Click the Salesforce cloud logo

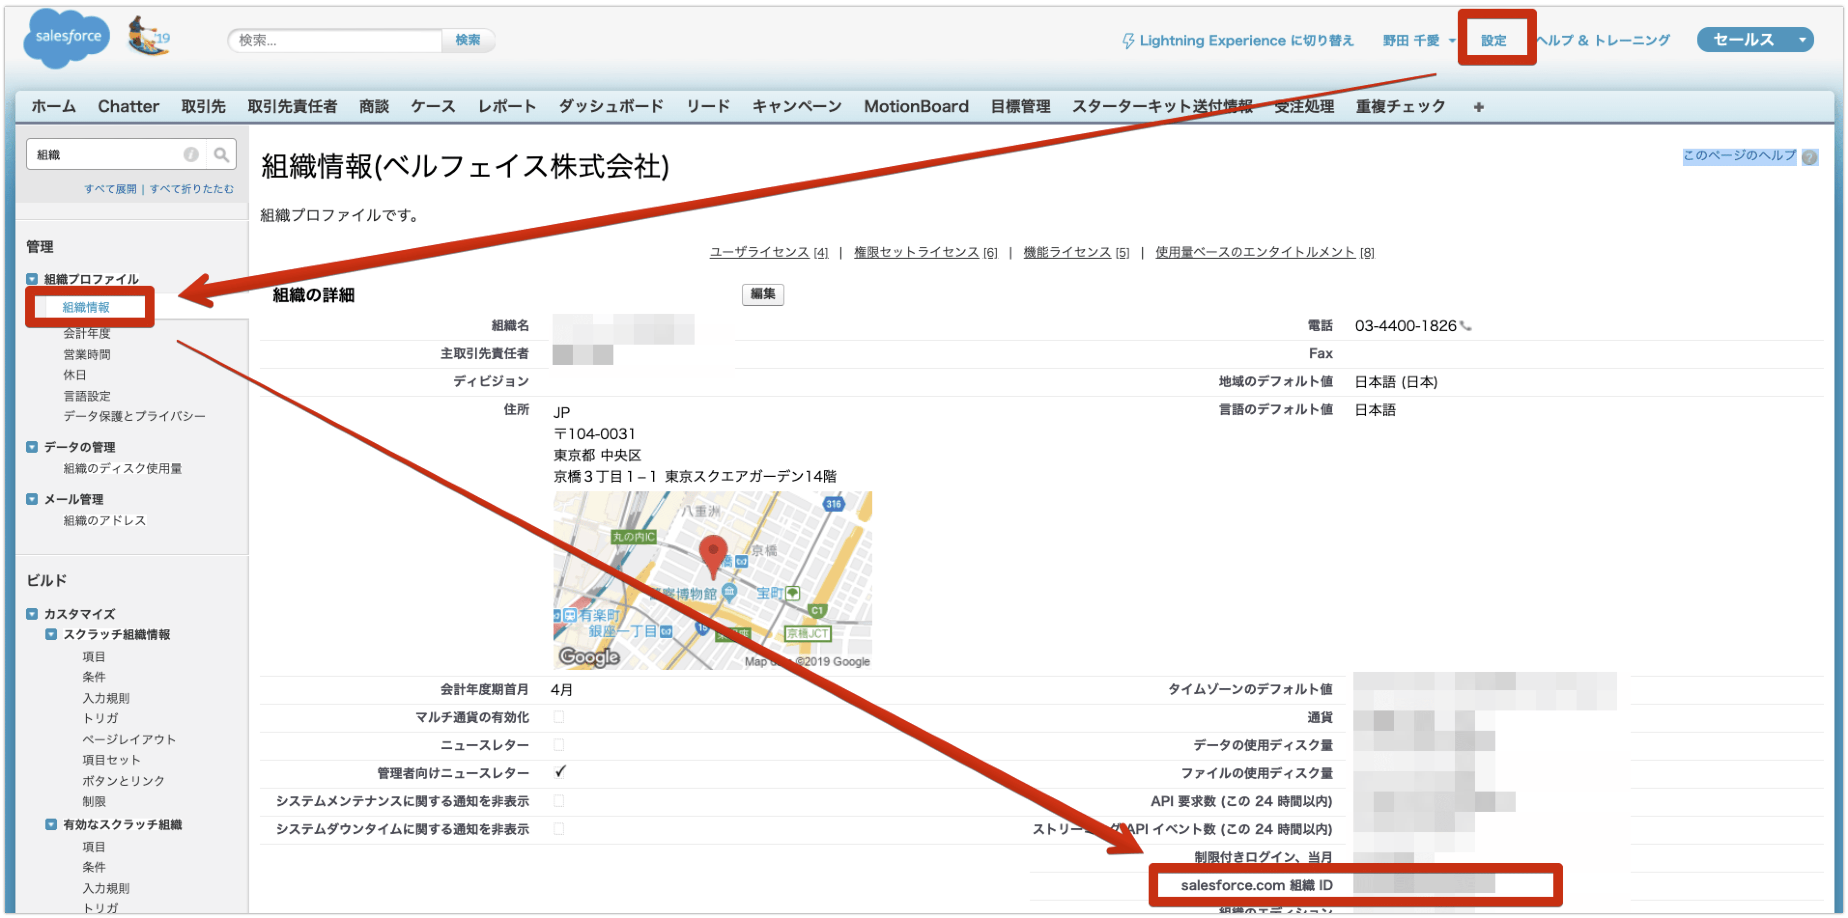pyautogui.click(x=66, y=37)
